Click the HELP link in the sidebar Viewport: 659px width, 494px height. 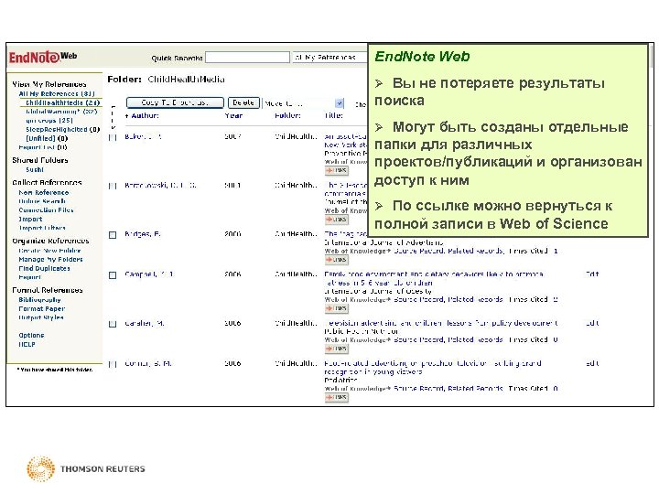[27, 345]
